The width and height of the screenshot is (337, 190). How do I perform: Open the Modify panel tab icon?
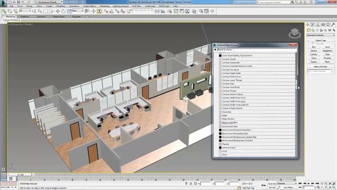point(313,25)
